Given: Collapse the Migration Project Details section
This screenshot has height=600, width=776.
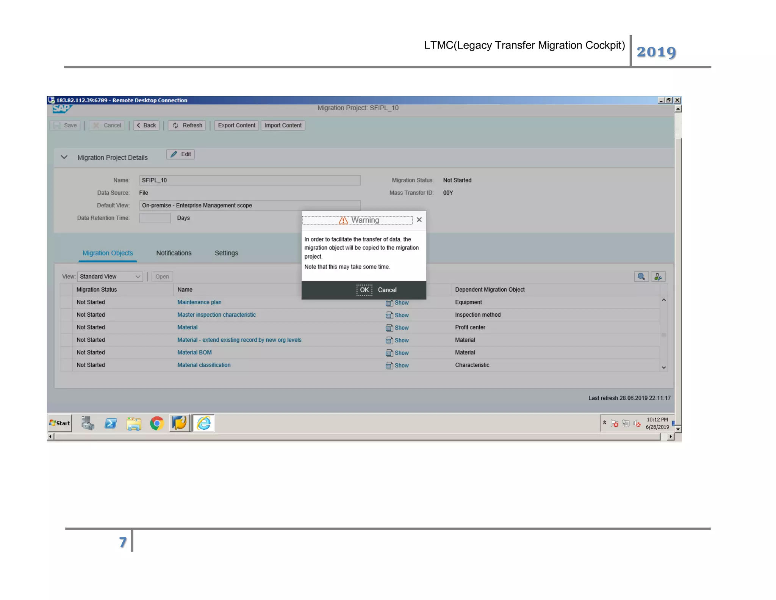Looking at the screenshot, I should 64,157.
